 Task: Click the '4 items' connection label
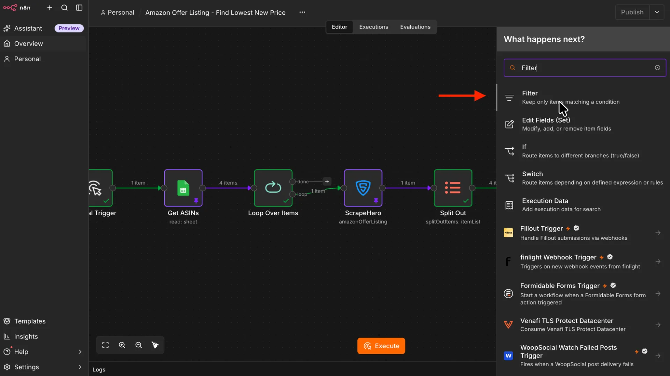(228, 183)
